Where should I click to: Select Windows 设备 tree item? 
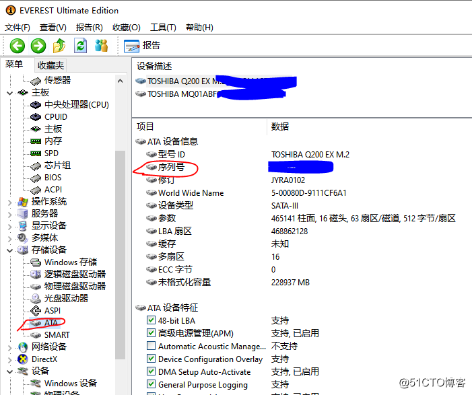(71, 383)
